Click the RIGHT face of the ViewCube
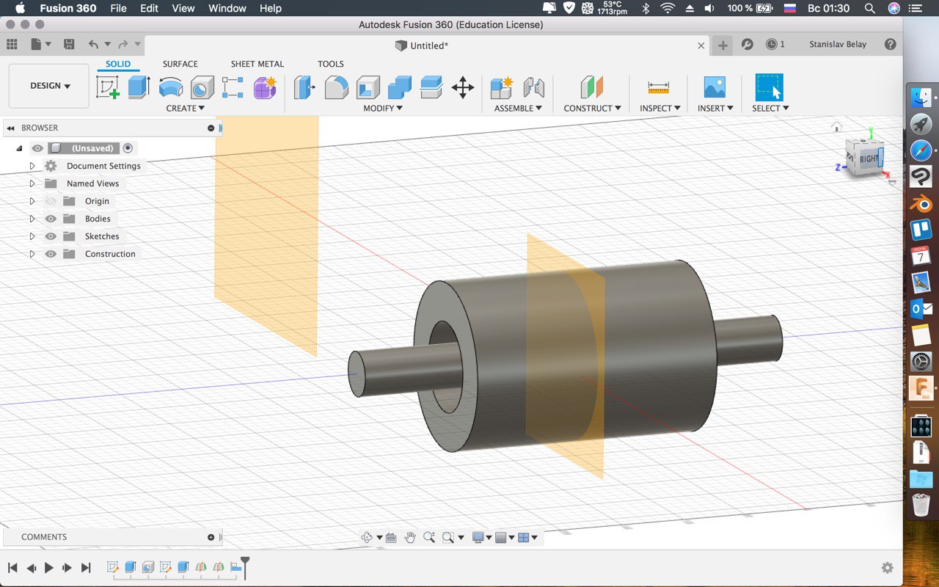The height and width of the screenshot is (587, 939). 868,158
